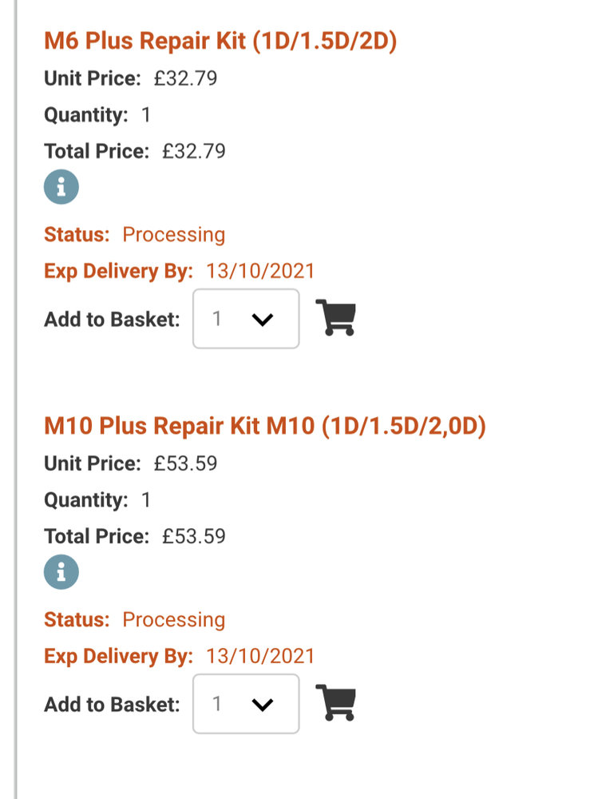Click the Quantity value of the M10 kit
The image size is (590, 799).
point(146,500)
